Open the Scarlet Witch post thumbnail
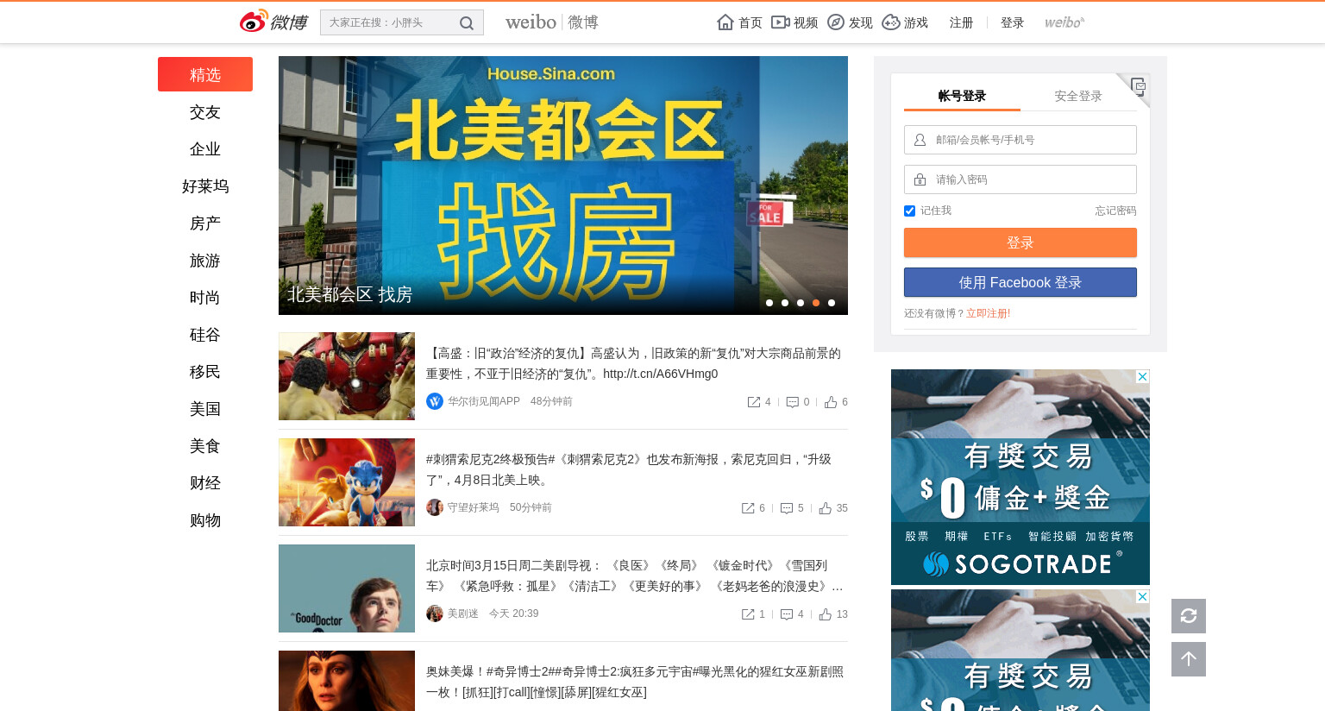The image size is (1325, 711). pos(347,681)
